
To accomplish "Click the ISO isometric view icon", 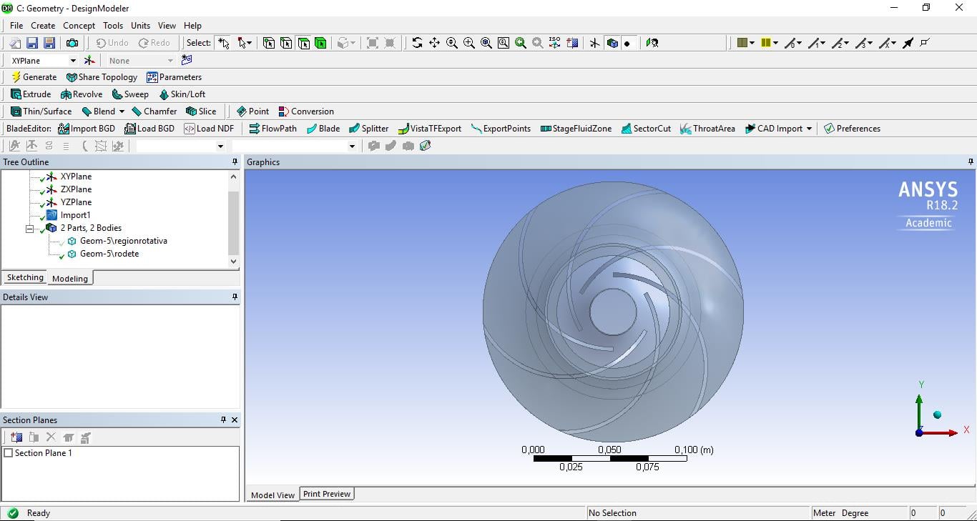I will click(554, 43).
